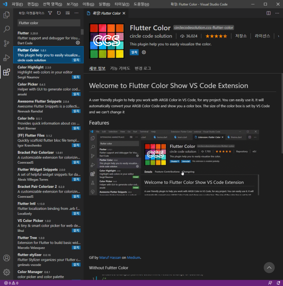Switch to the 변경 로그 tab
The image size is (283, 286).
(143, 68)
